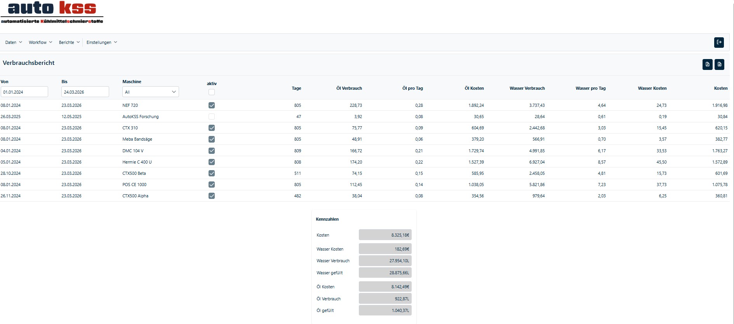Click the Von date field
This screenshot has width=734, height=324.
point(24,92)
